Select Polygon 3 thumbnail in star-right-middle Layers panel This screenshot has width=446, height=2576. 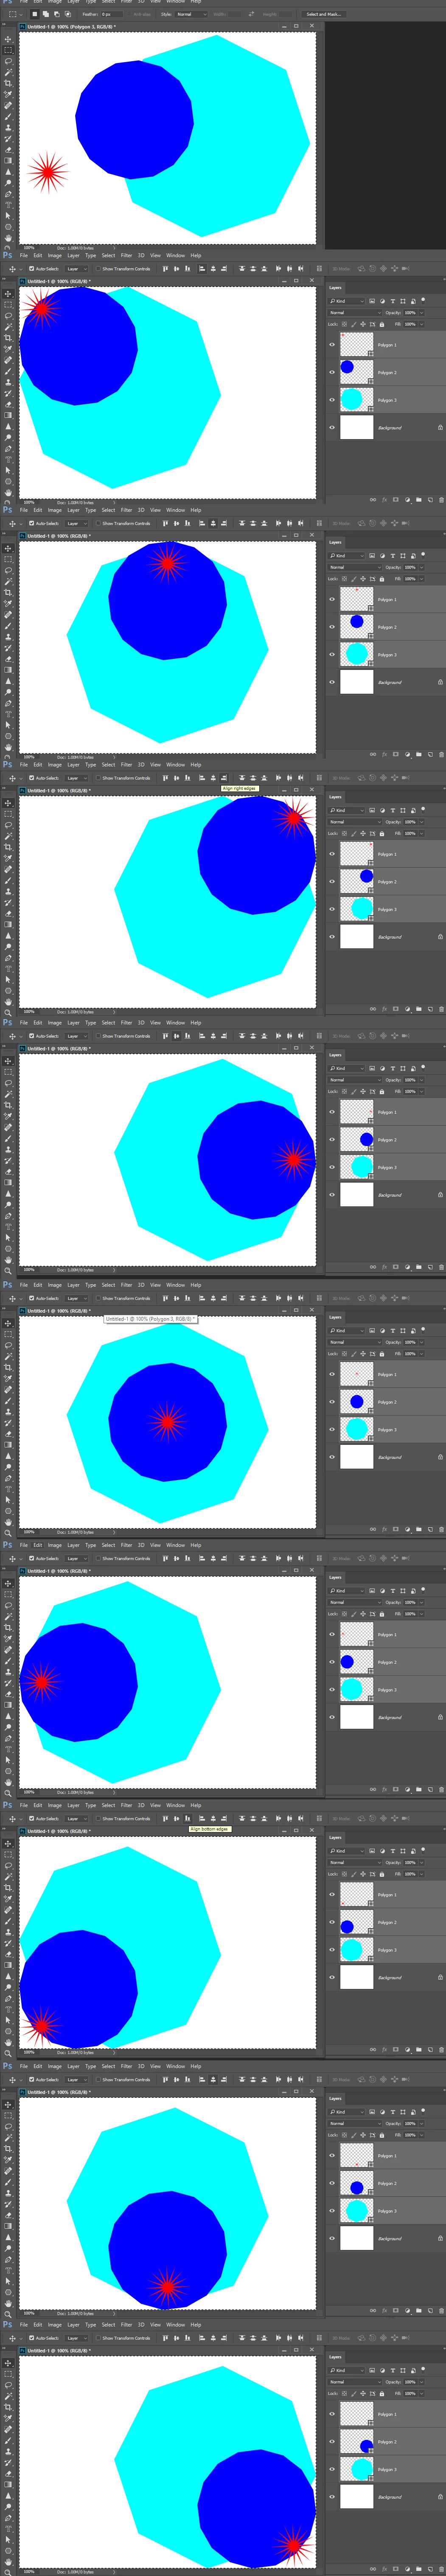[x=356, y=1167]
